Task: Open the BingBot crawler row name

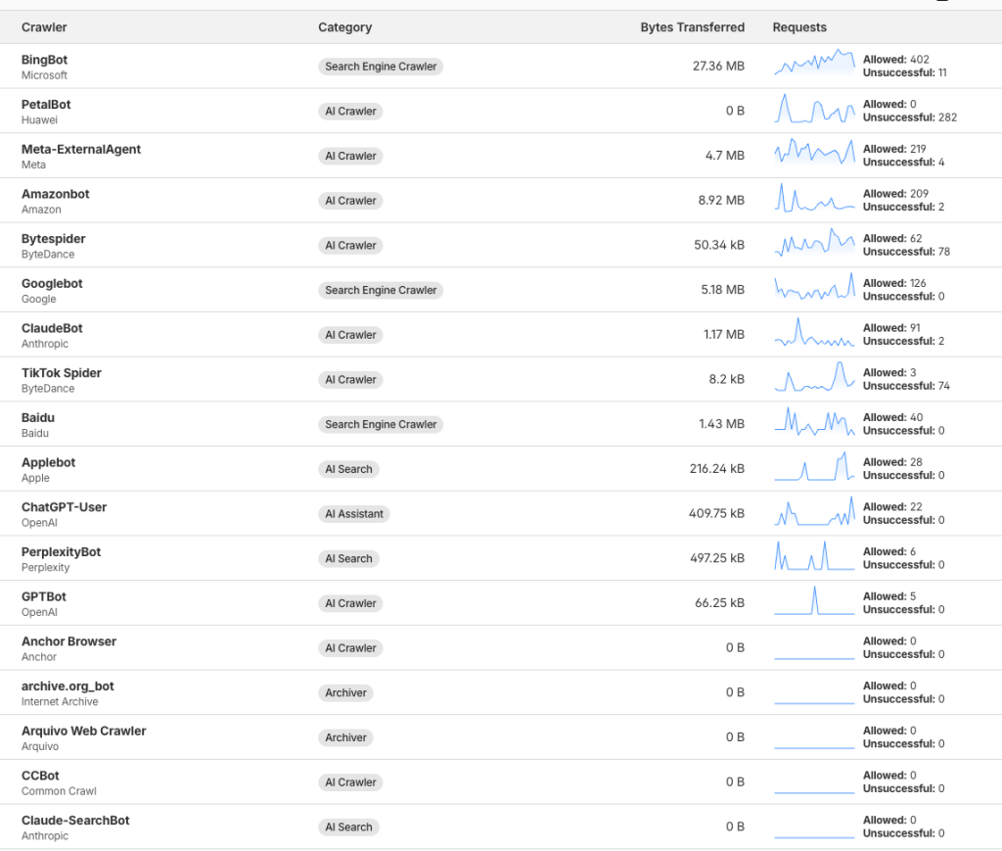Action: (x=44, y=60)
